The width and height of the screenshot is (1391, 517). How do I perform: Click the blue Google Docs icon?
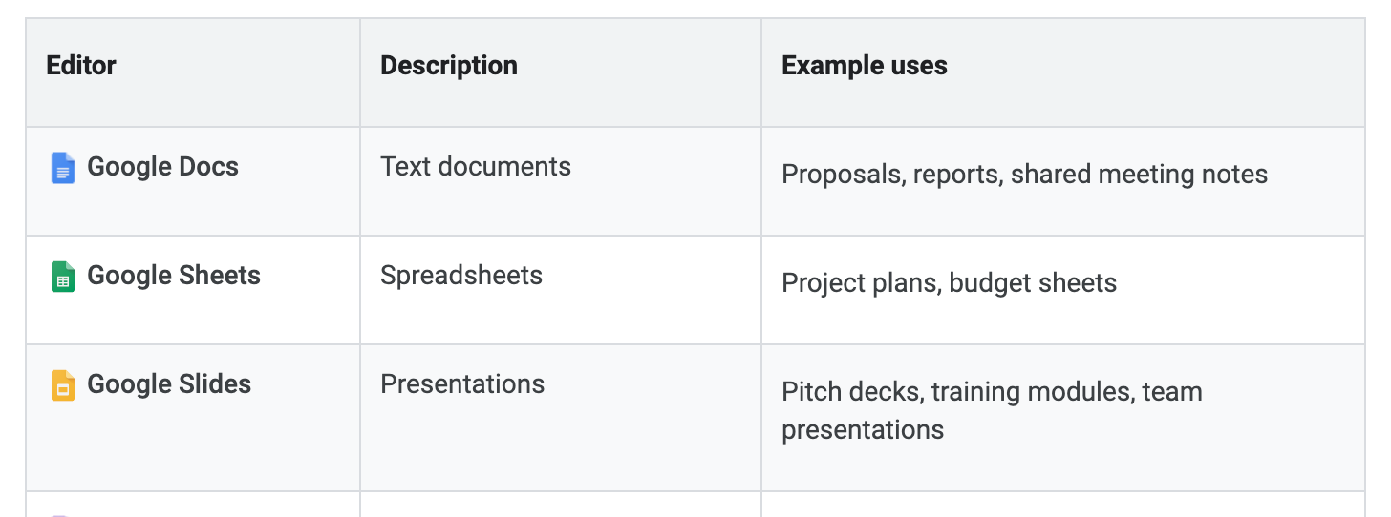pos(62,168)
